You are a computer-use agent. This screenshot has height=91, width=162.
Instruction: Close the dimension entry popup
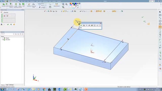[x=101, y=23]
